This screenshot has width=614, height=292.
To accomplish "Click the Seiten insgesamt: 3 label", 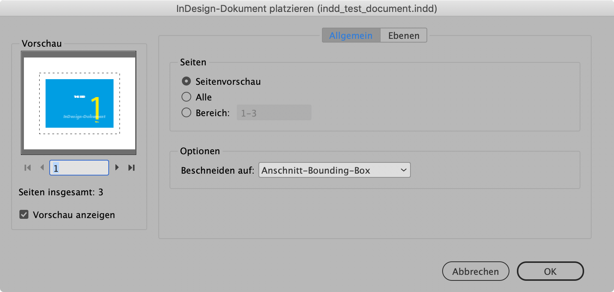I will click(x=61, y=192).
